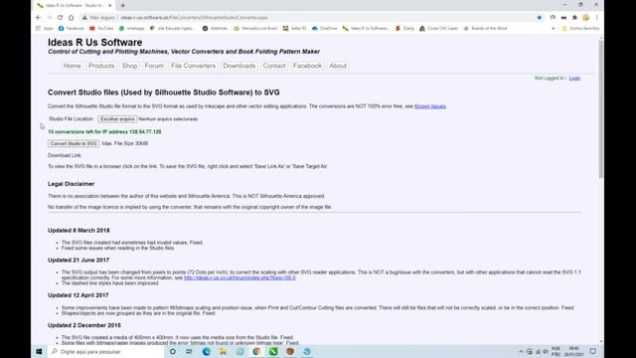
Task: Open the site's Facebook menu item
Action: (307, 66)
